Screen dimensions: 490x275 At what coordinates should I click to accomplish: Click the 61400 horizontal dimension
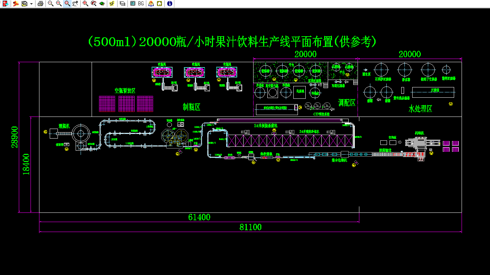pyautogui.click(x=199, y=217)
